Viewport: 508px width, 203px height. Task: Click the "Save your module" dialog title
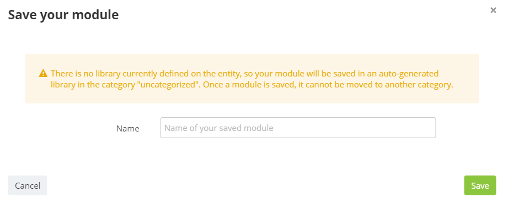(x=63, y=15)
